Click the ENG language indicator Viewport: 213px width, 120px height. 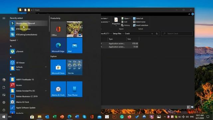(192, 117)
